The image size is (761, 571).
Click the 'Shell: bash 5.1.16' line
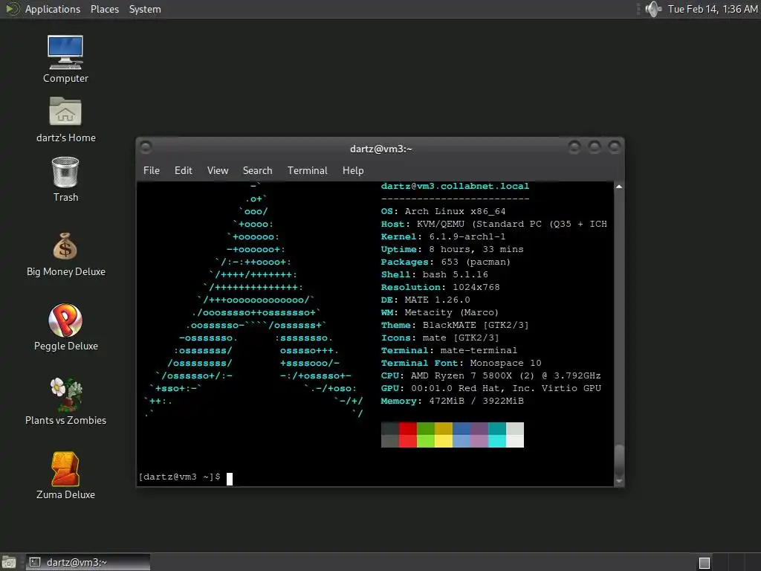(x=434, y=274)
